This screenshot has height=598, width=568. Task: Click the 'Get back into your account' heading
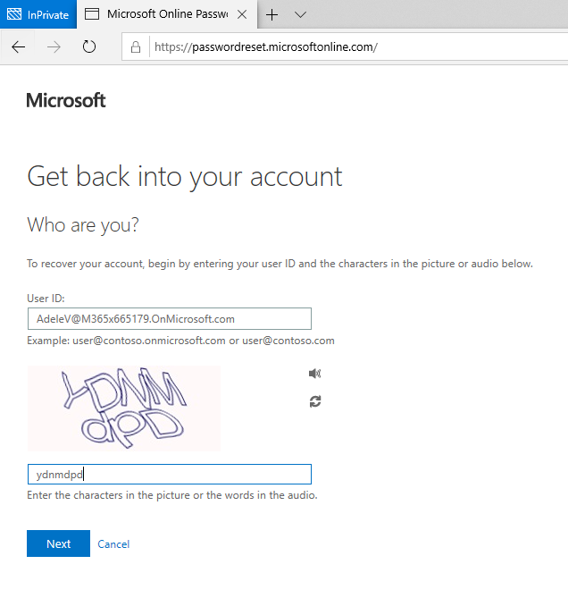pyautogui.click(x=185, y=177)
